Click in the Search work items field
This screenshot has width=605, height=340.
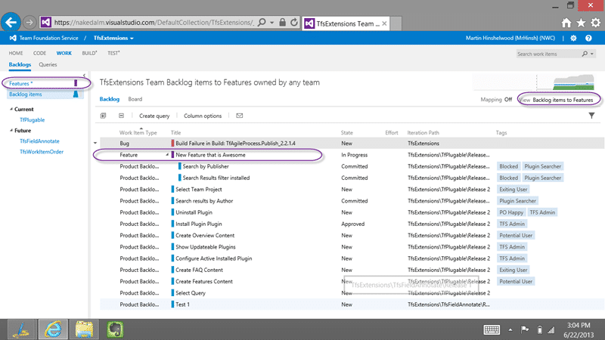click(548, 54)
